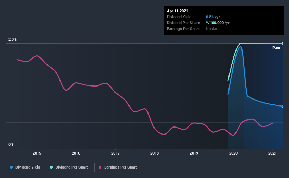The height and width of the screenshot is (178, 289).
Task: Click the blue Dividend Yield legend dot
Action: [11, 167]
